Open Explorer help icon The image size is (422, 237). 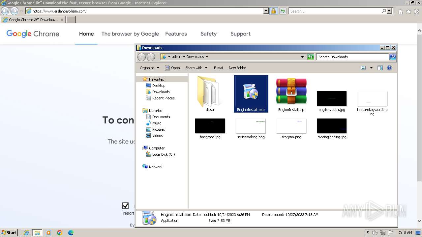coord(389,68)
